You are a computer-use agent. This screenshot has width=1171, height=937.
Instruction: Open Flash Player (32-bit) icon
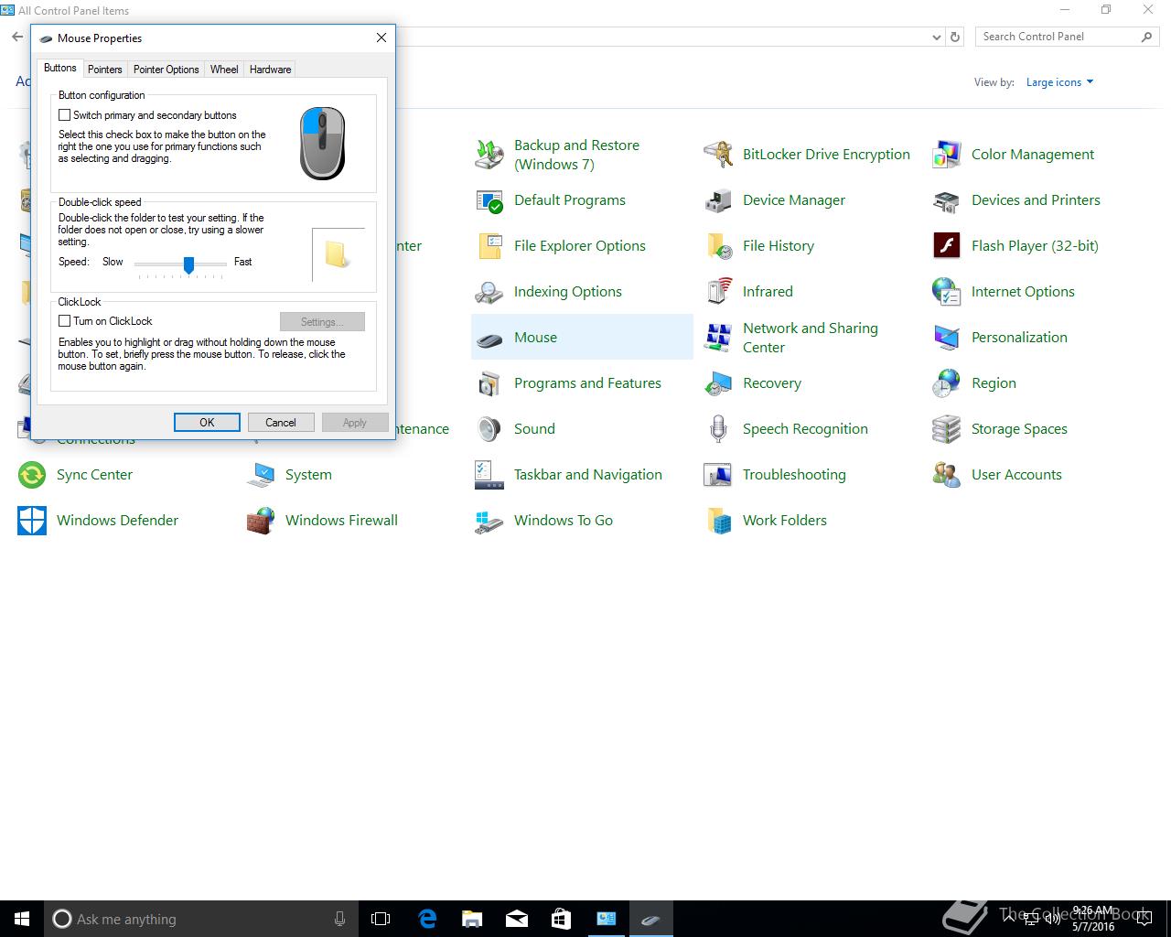[947, 246]
